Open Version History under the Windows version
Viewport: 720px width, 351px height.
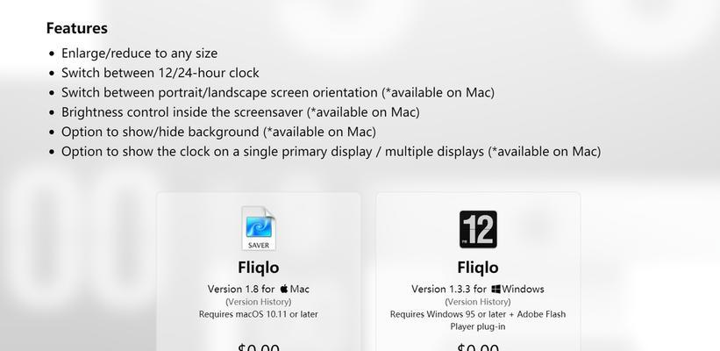tap(478, 302)
